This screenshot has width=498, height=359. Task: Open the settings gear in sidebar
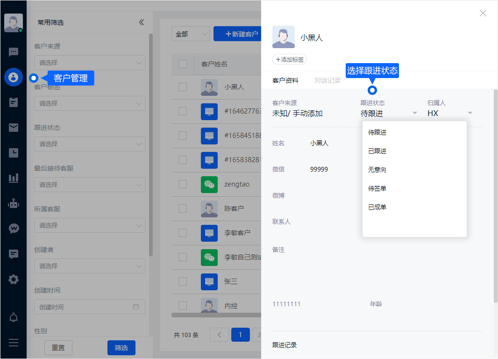click(x=14, y=280)
